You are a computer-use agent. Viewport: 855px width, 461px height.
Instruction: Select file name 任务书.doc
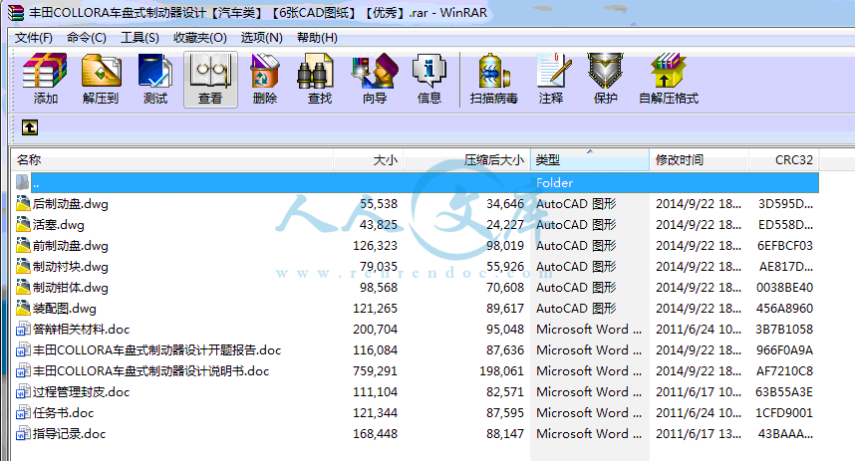coord(63,412)
